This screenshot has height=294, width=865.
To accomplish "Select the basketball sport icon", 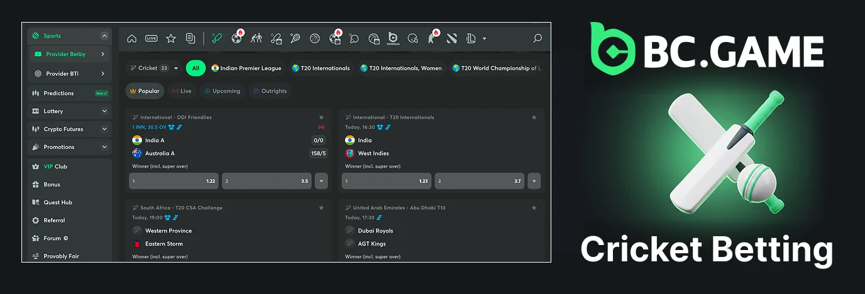I will point(315,38).
